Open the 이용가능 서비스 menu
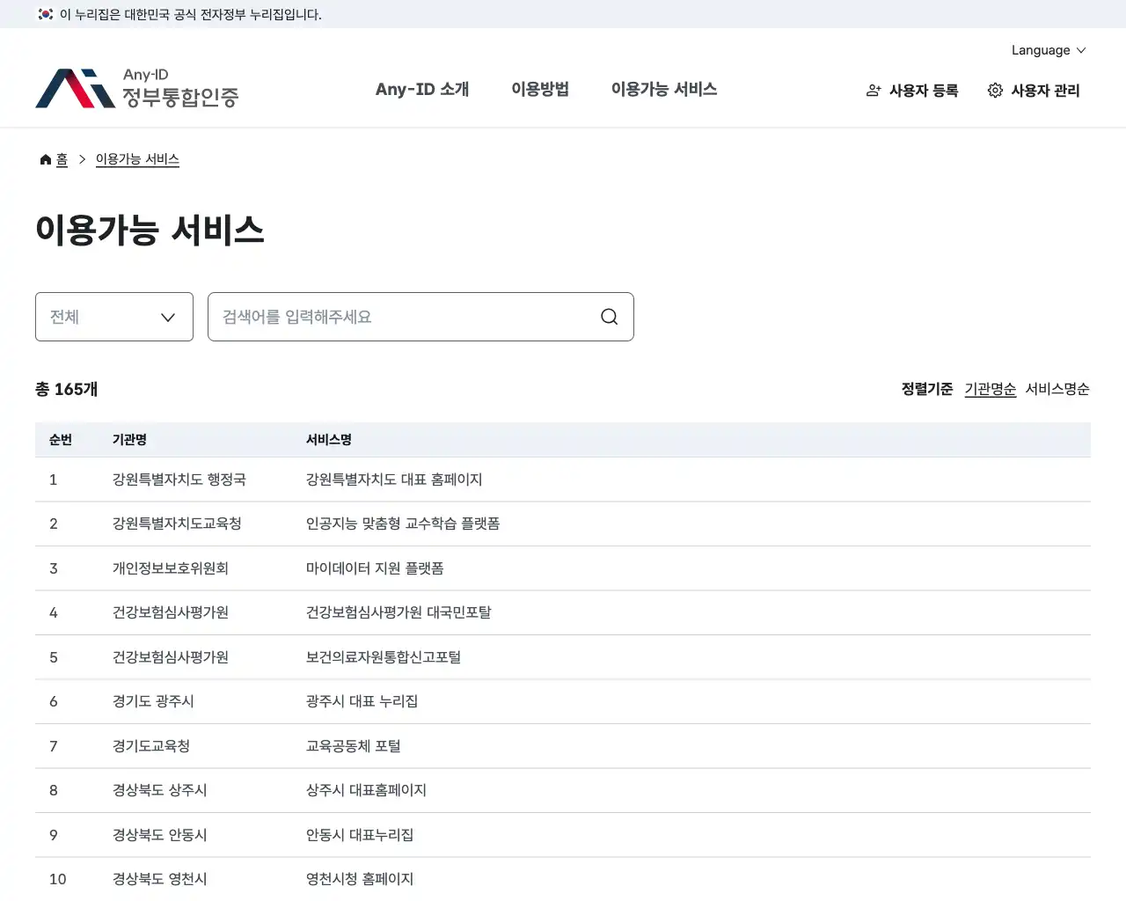Image resolution: width=1126 pixels, height=901 pixels. (x=664, y=89)
